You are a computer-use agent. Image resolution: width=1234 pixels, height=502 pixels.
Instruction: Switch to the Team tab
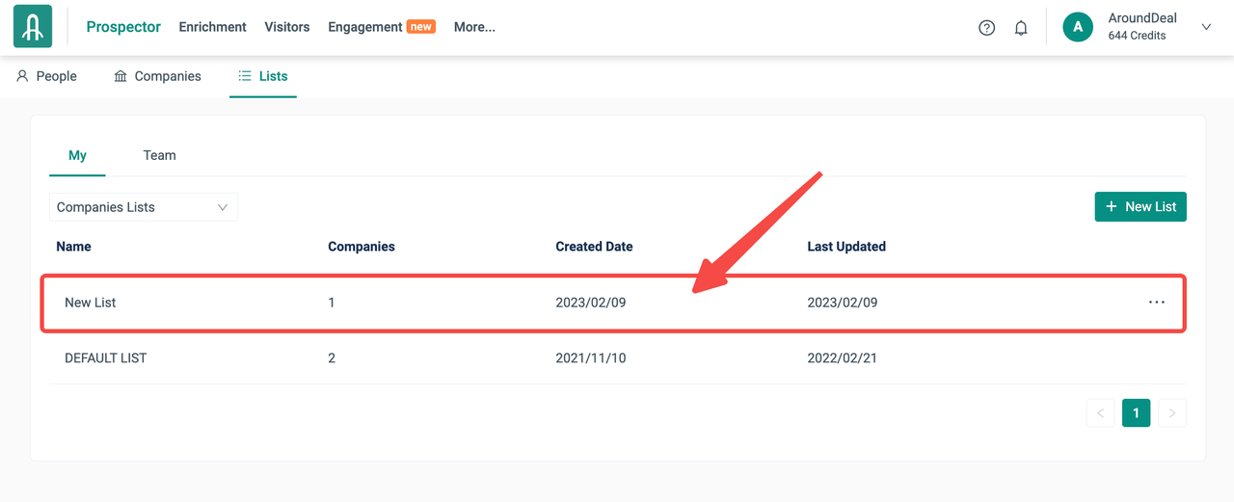(x=159, y=155)
